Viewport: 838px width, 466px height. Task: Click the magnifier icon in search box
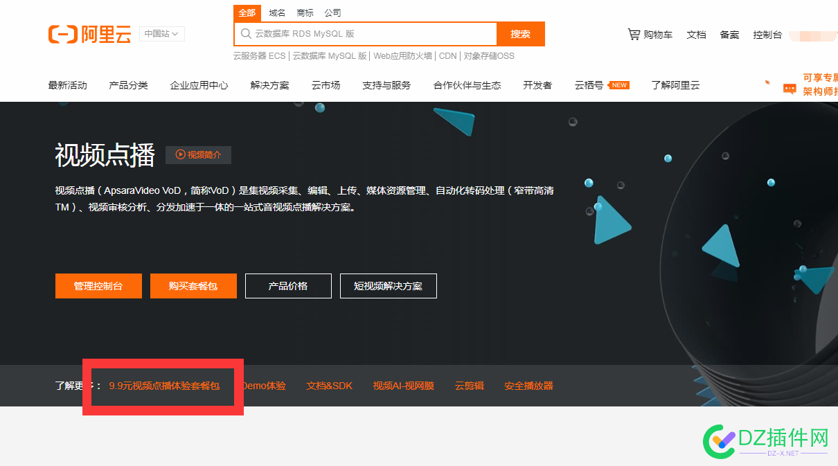(x=245, y=34)
